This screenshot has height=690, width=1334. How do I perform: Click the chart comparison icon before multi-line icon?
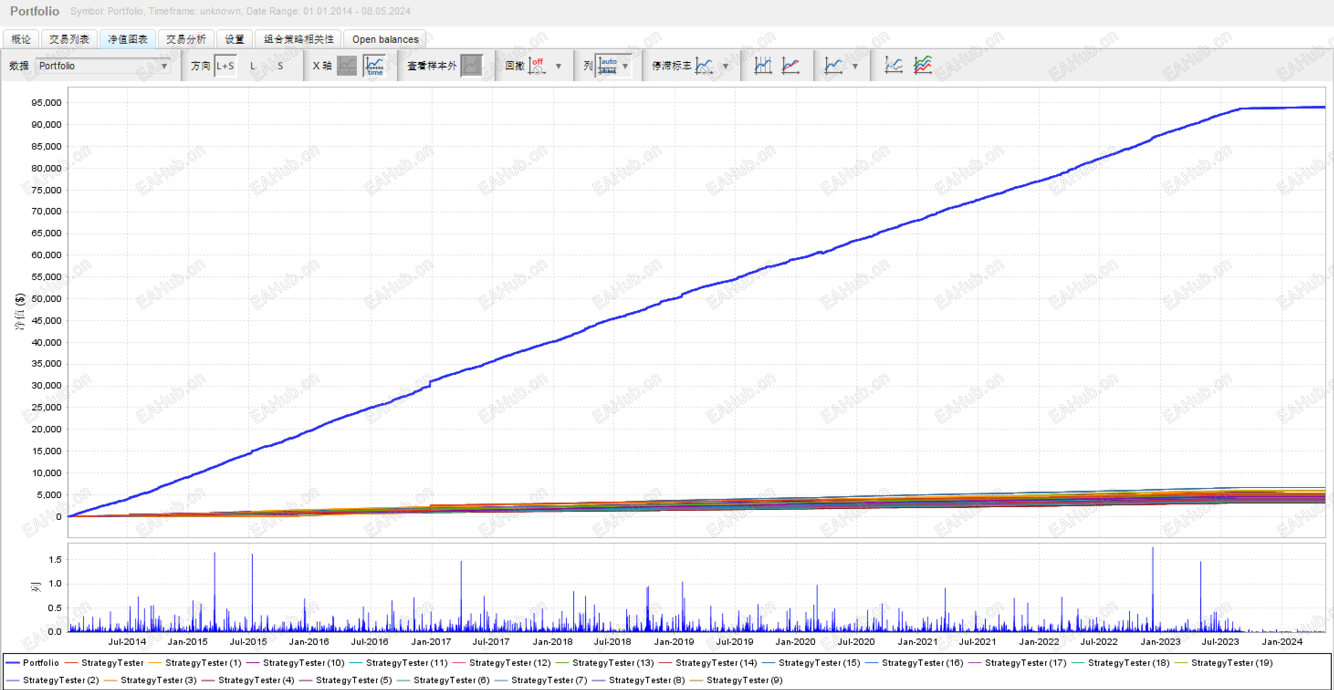[x=893, y=66]
